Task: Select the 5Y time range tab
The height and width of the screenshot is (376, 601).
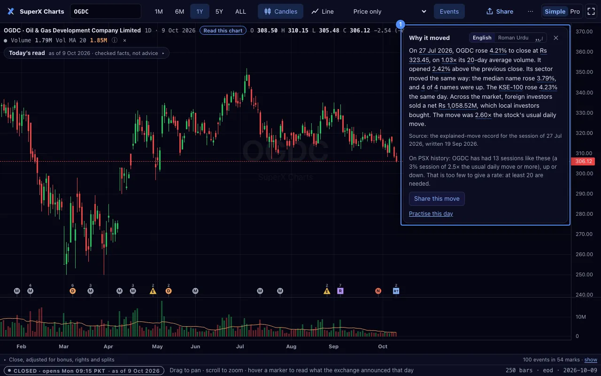Action: [219, 11]
